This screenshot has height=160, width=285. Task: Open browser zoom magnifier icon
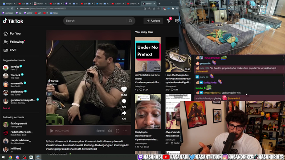tap(150, 8)
